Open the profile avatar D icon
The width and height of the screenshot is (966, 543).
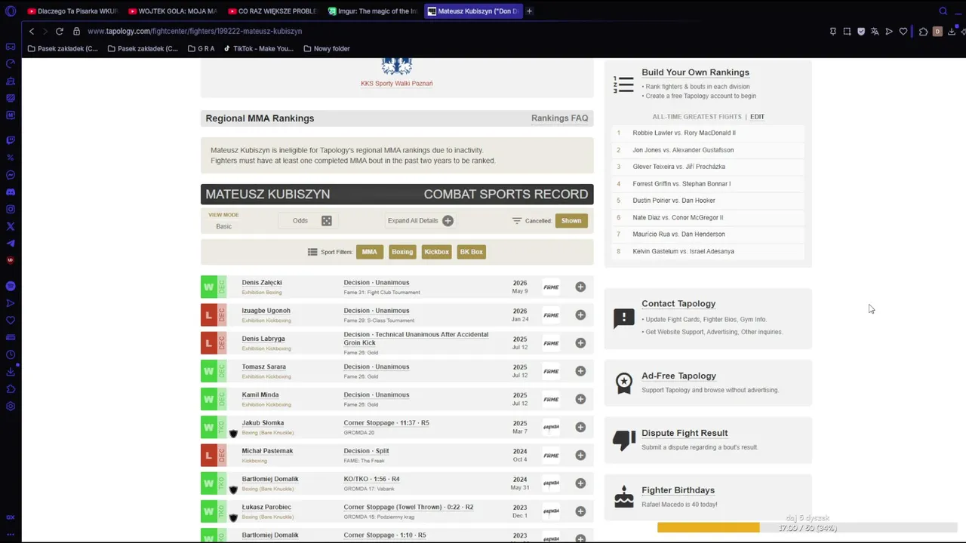(937, 31)
